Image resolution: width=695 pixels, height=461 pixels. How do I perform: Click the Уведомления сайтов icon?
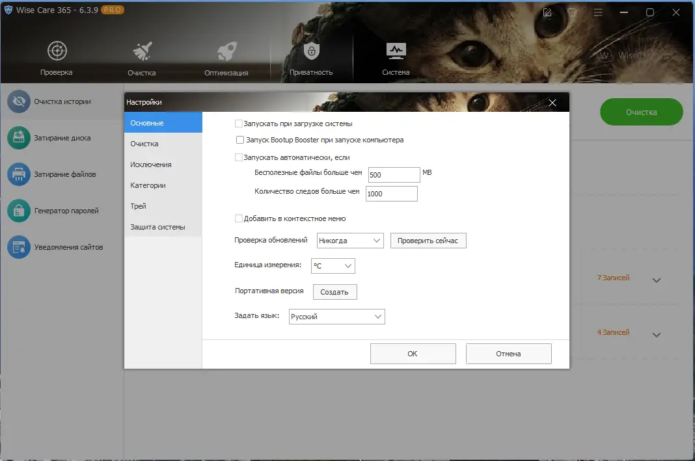[x=19, y=246]
